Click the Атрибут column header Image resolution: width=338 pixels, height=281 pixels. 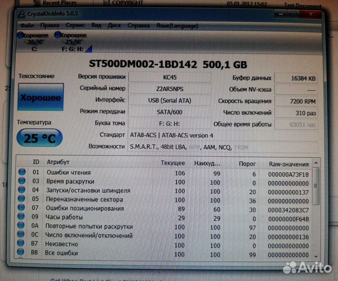point(58,162)
